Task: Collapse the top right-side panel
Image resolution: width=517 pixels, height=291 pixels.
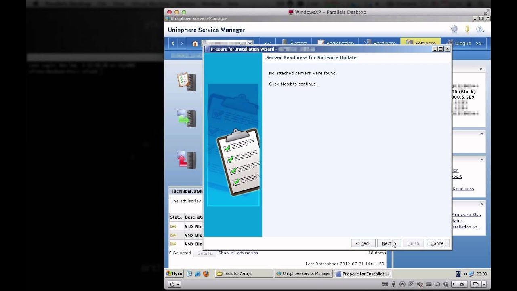Action: coord(481,69)
